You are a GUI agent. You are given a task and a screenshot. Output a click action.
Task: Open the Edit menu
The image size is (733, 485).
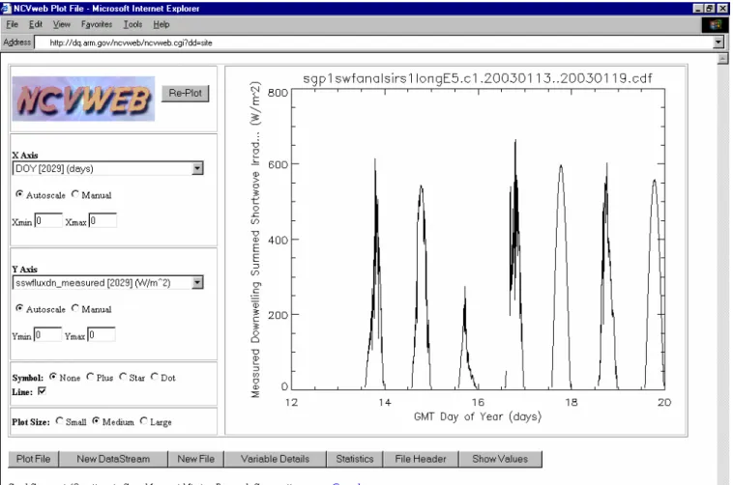36,24
